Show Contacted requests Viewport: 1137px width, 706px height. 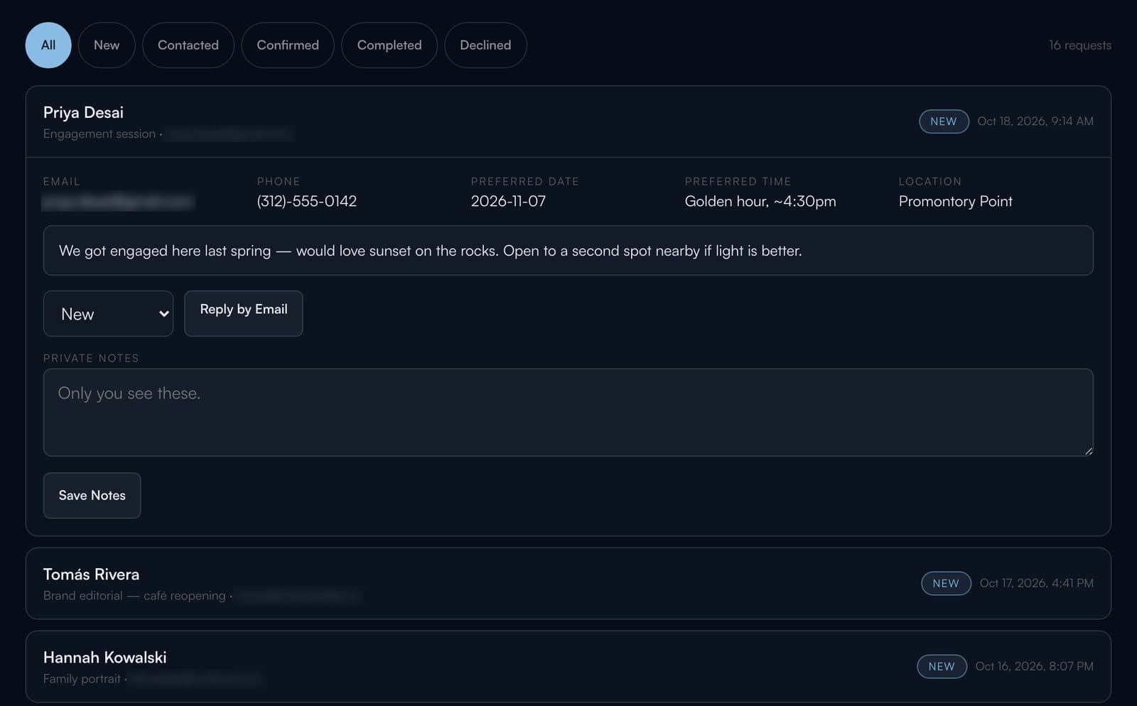point(188,45)
